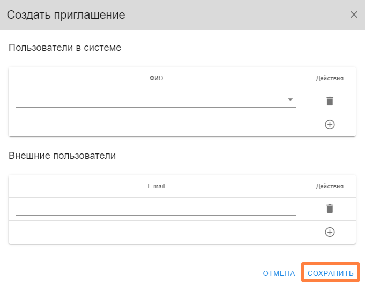
Task: Add a new system user row
Action: click(x=330, y=125)
